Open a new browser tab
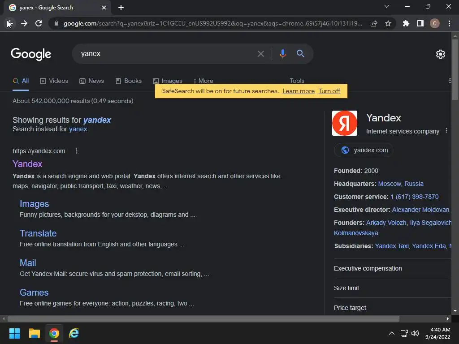 121,8
